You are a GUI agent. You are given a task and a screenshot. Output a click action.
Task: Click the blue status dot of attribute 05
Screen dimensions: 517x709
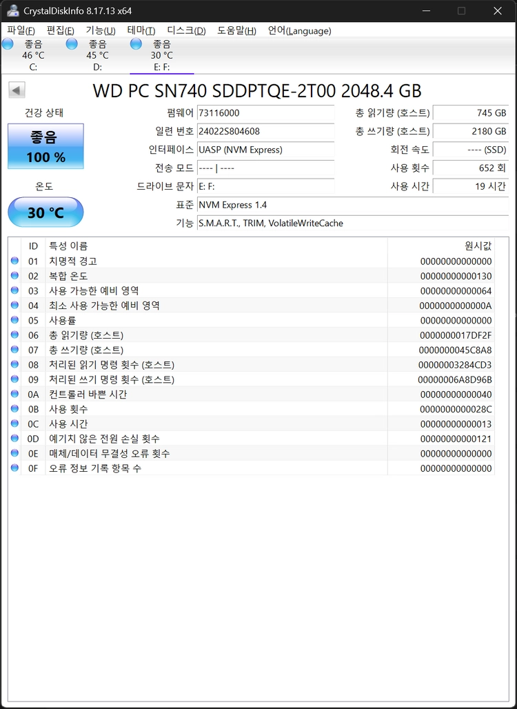pos(15,320)
